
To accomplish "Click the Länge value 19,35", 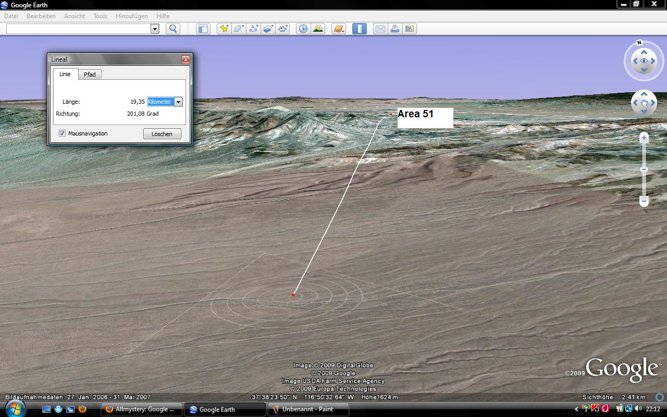I will pyautogui.click(x=138, y=102).
